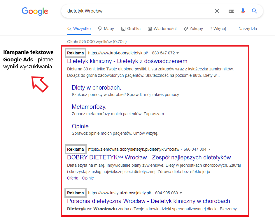The image size is (275, 217).
Task: Open the Narzędzia search tools
Action: [x=248, y=29]
